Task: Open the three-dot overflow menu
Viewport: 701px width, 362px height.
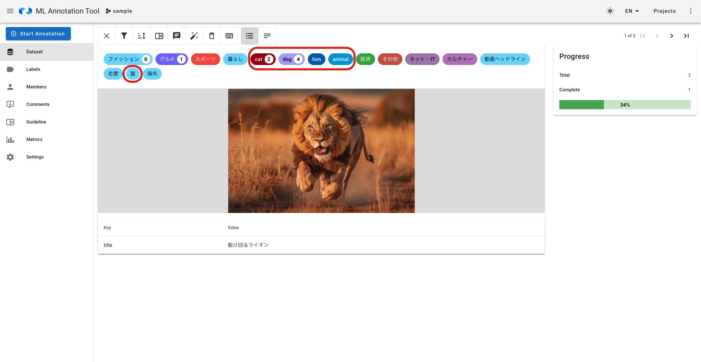Action: click(691, 11)
